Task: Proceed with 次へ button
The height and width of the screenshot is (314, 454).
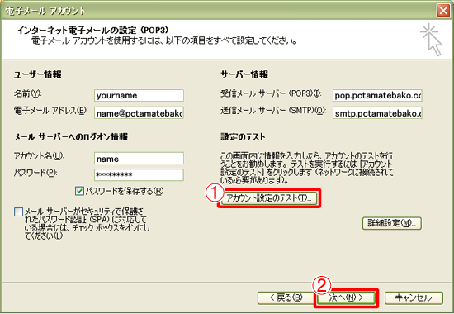Action: [x=346, y=297]
